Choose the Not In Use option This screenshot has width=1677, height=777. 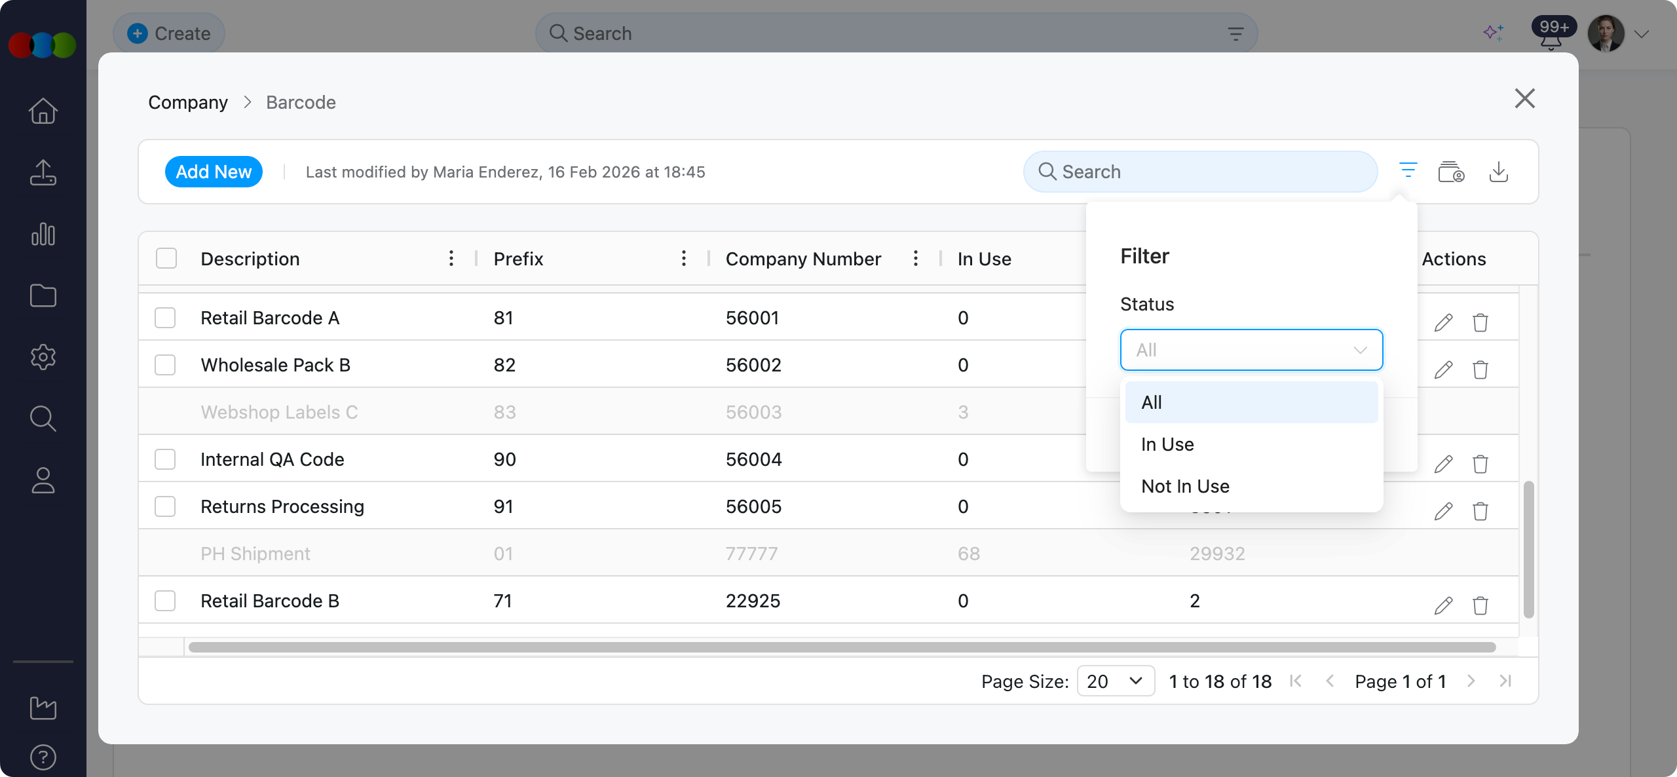tap(1185, 486)
